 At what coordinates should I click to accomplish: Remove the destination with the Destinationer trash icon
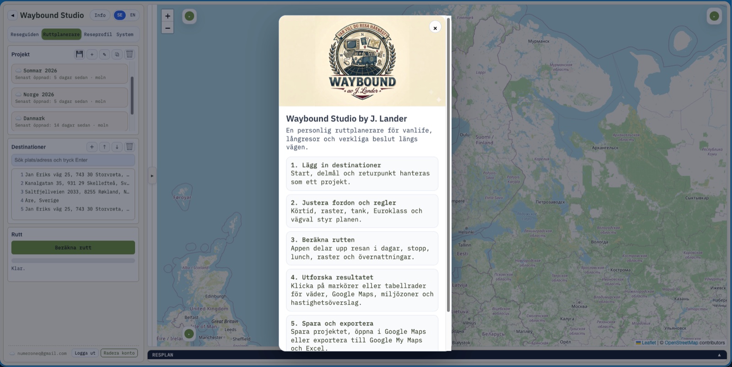coord(129,147)
